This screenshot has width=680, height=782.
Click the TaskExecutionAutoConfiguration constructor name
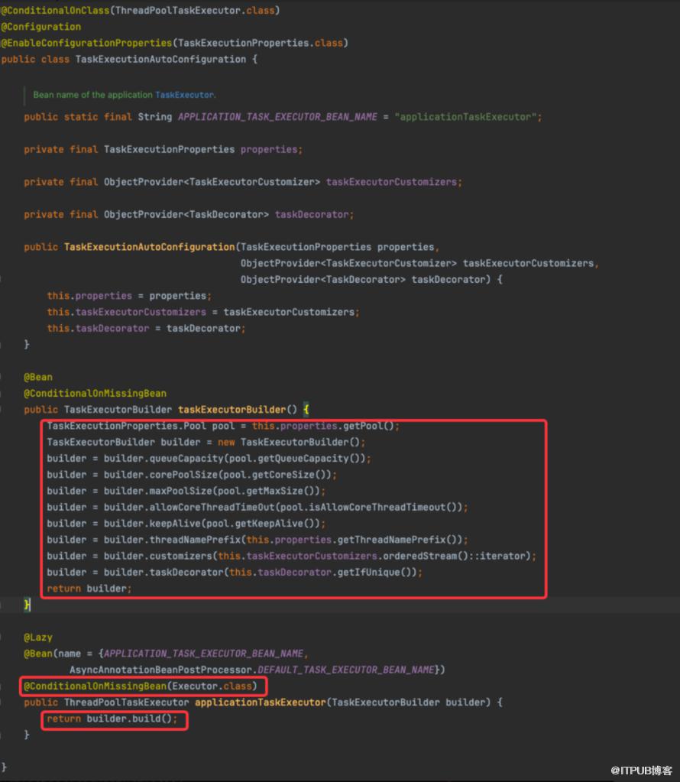[149, 247]
